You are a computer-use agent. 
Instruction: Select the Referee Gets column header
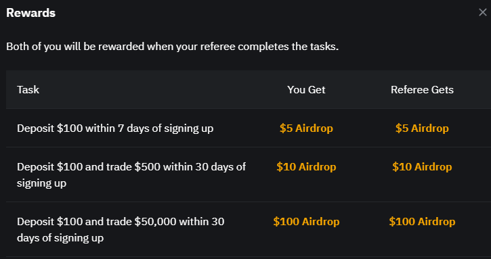(x=422, y=90)
